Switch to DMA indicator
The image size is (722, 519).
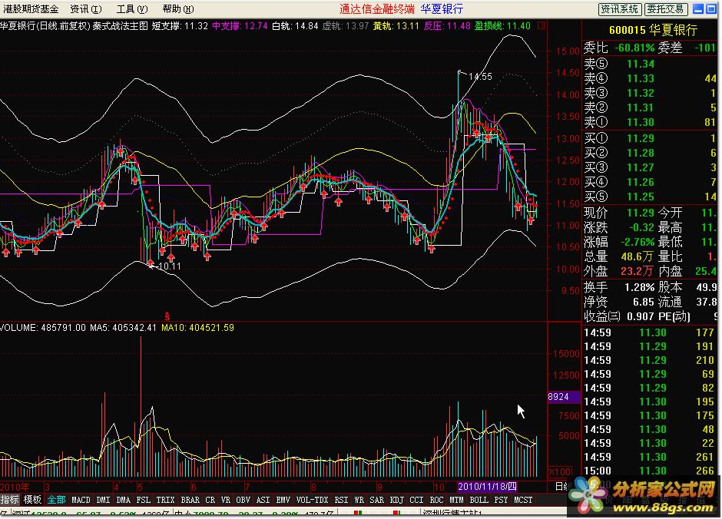(123, 500)
